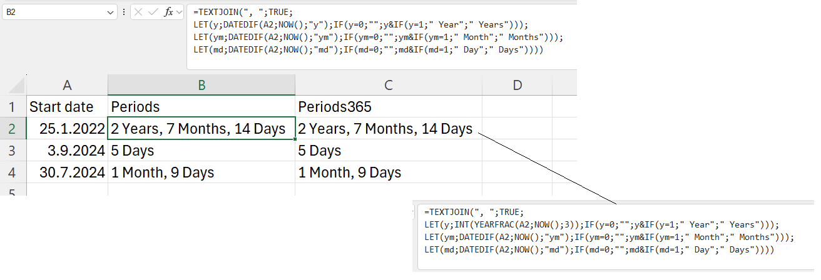This screenshot has width=821, height=280.
Task: Select row 3 header
Action: coord(13,151)
